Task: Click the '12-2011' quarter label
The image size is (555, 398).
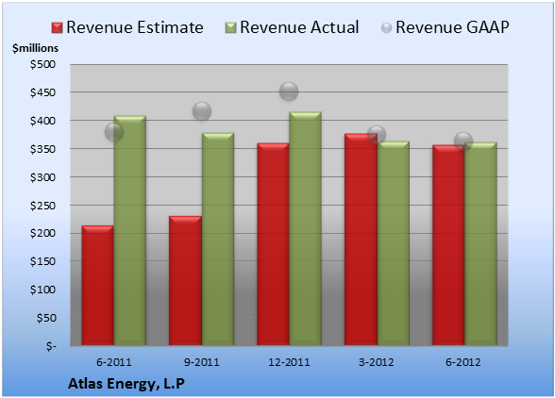Action: tap(289, 362)
